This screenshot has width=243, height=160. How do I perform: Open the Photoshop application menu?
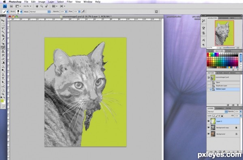[x=15, y=2]
